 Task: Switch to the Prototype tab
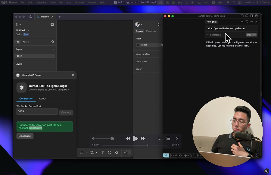pyautogui.click(x=151, y=31)
